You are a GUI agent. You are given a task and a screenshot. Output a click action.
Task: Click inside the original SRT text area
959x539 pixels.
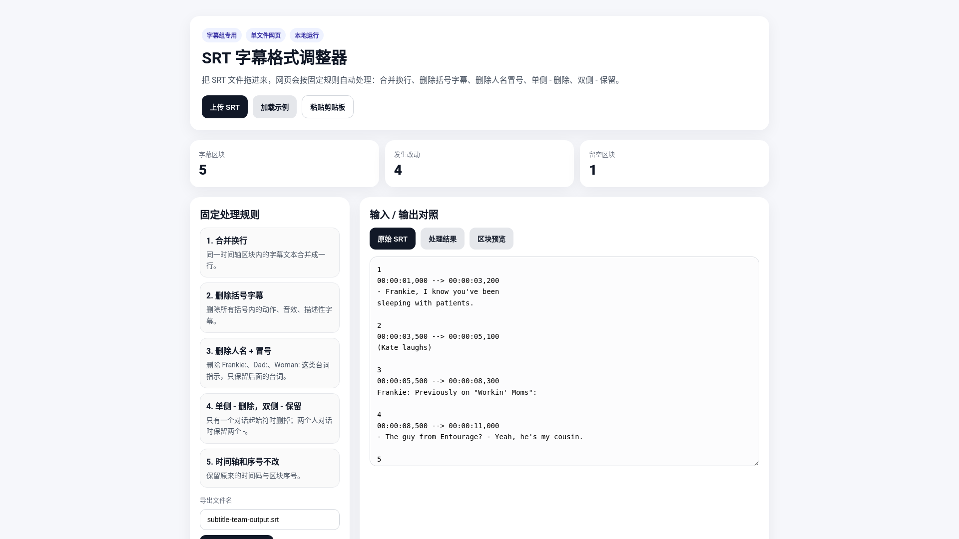(x=564, y=361)
